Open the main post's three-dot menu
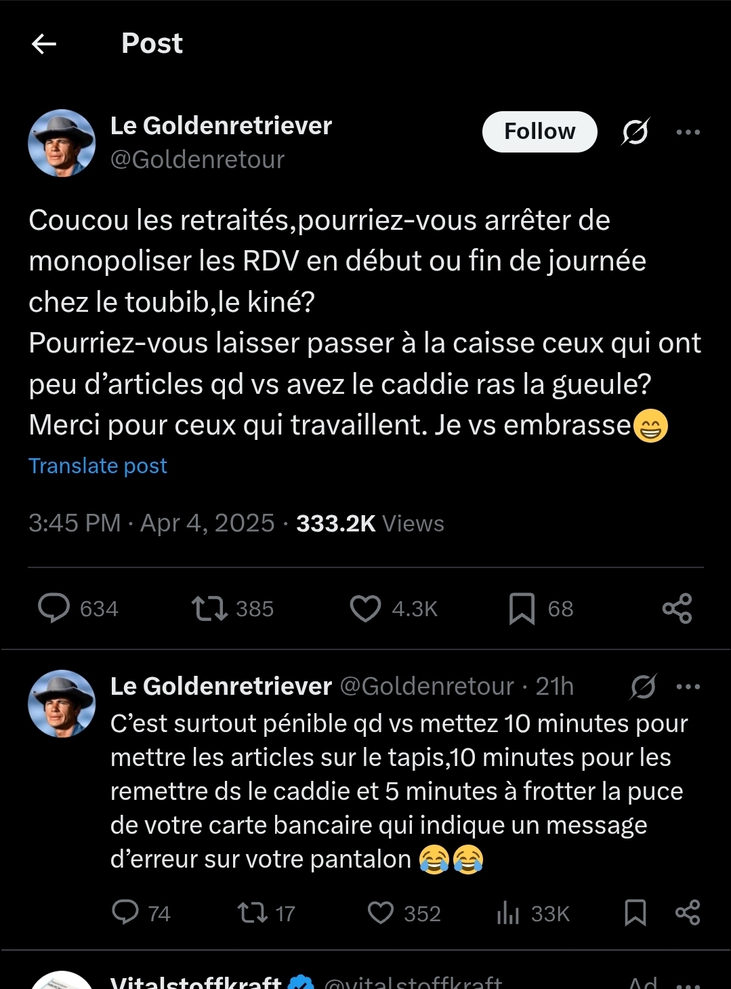 [x=688, y=132]
